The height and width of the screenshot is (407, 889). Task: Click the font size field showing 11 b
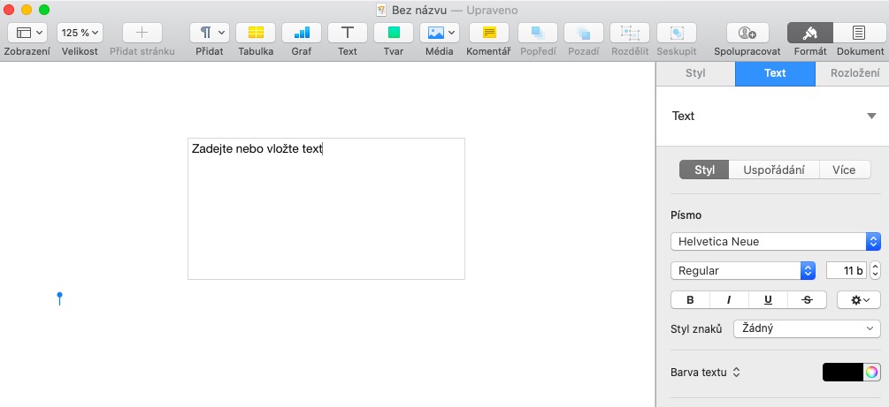click(x=847, y=270)
